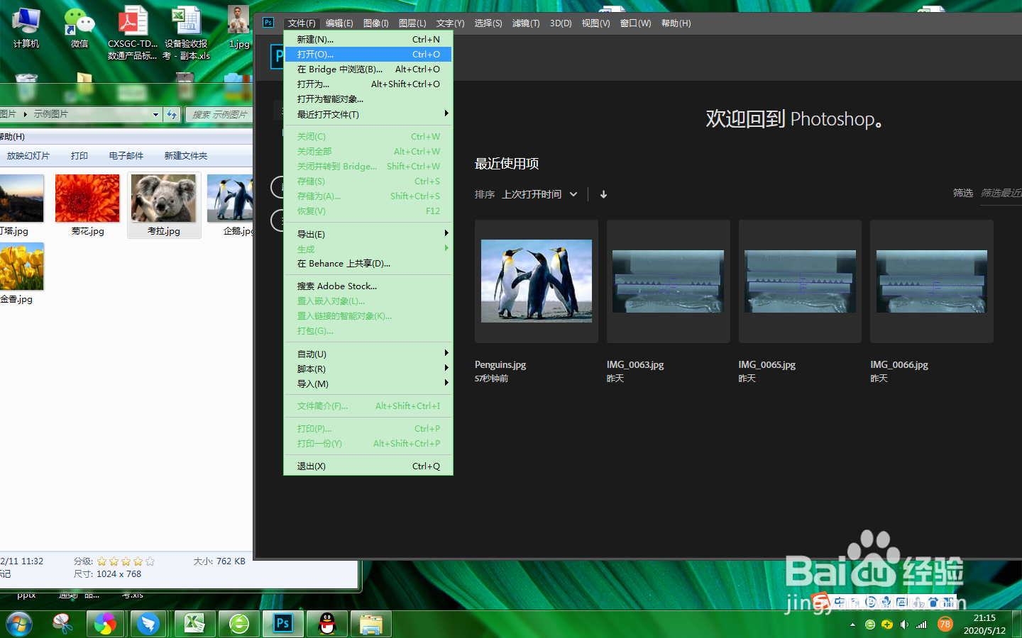The image size is (1022, 638).
Task: Open the 文字(Y) menu
Action: point(450,23)
